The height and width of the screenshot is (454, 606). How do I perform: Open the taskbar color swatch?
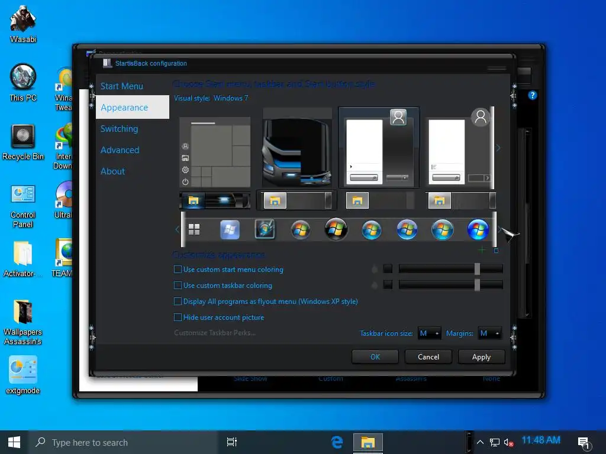point(388,284)
